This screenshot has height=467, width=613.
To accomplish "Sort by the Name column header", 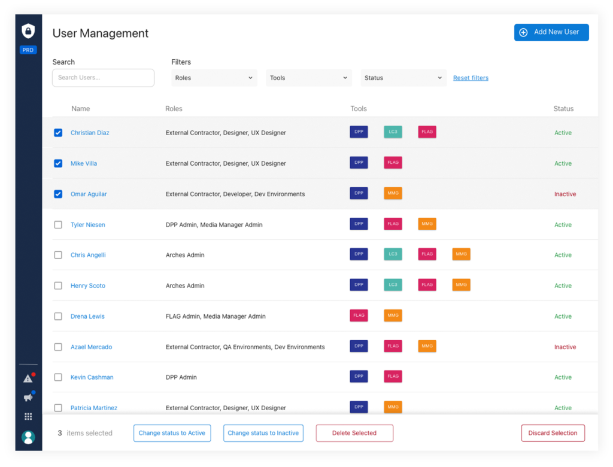I will point(80,109).
